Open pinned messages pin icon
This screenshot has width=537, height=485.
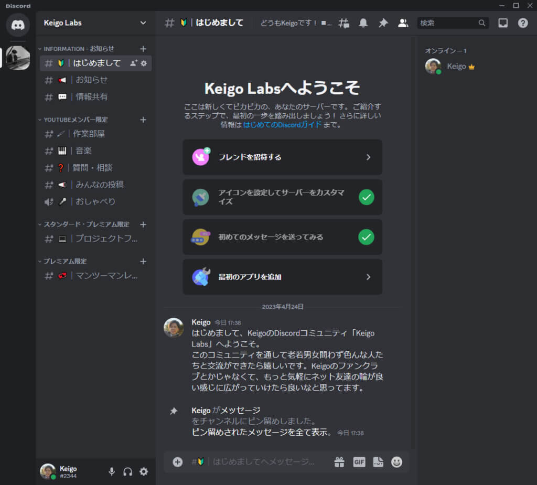click(383, 23)
